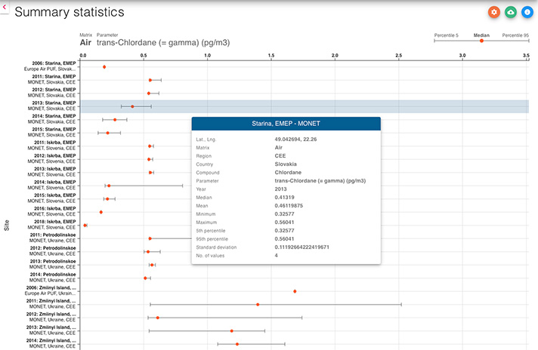Image resolution: width=538 pixels, height=350 pixels.
Task: Click the blue info button
Action: pyautogui.click(x=527, y=12)
